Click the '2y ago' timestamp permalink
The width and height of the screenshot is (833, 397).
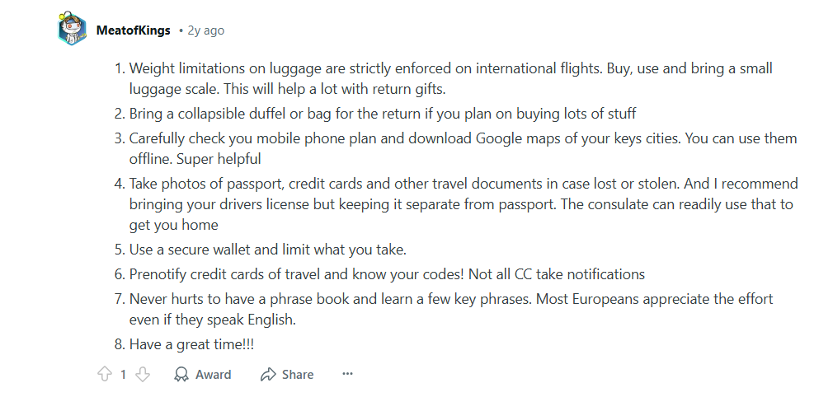pyautogui.click(x=205, y=30)
